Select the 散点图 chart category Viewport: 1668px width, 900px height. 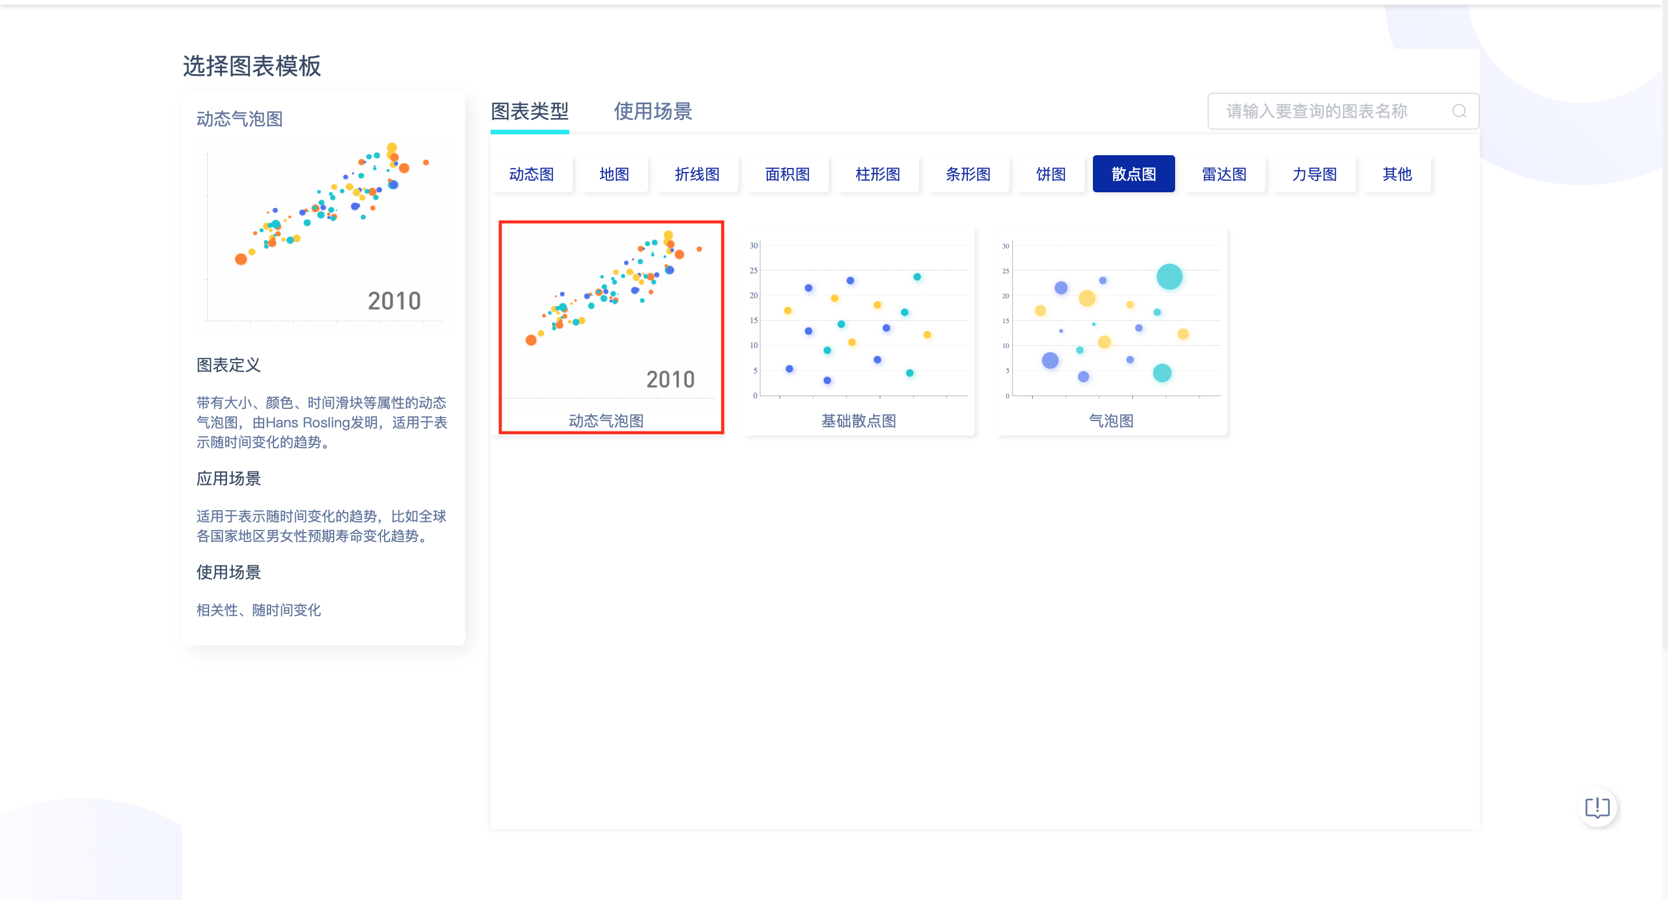click(1134, 174)
